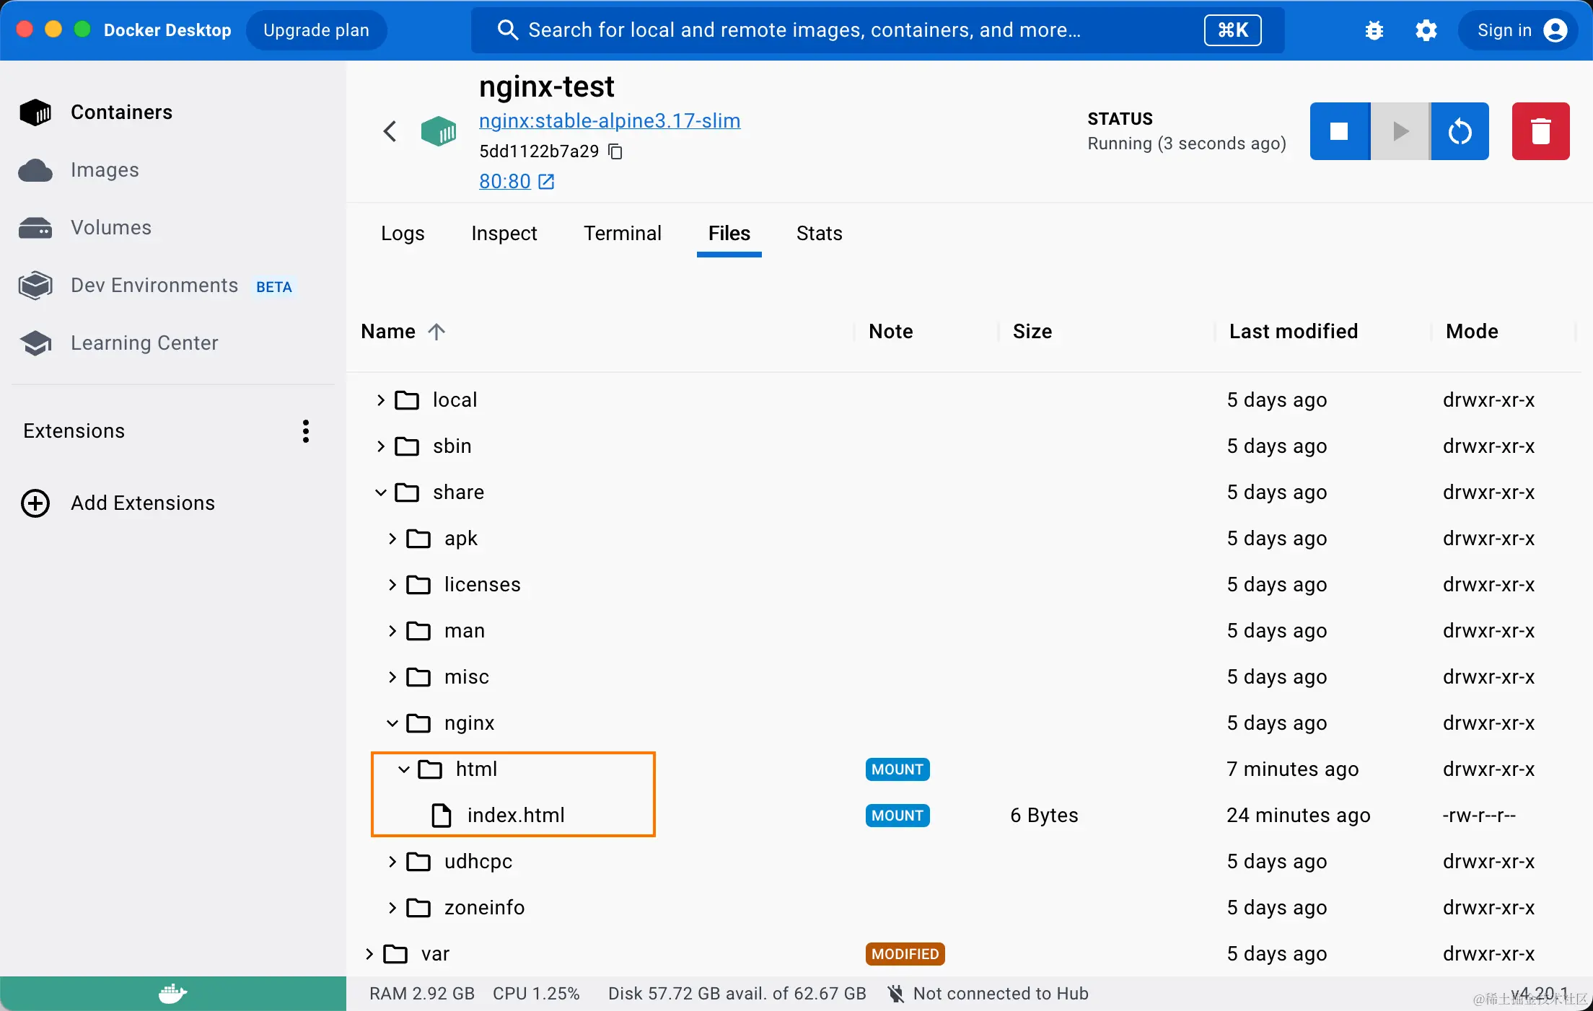This screenshot has width=1593, height=1011.
Task: Copy the container ID 5dd1122b7a29
Action: (615, 151)
